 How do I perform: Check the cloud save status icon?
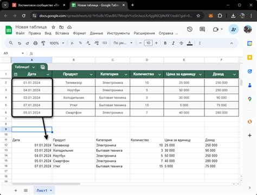[69, 27]
